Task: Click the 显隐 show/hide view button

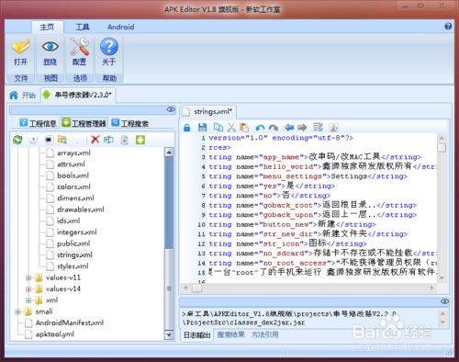Action: (x=50, y=52)
